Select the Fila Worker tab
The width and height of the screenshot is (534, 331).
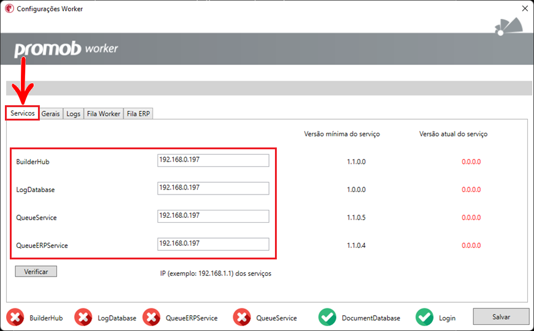coord(103,114)
